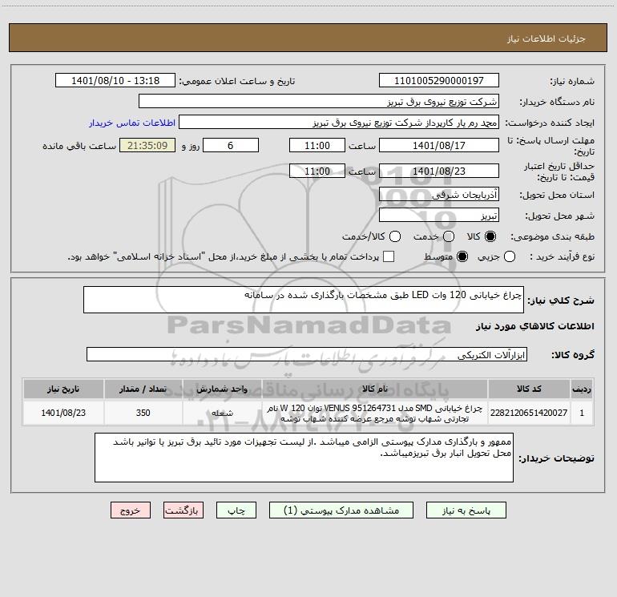
Task: Click the گروه کالا label
Action: pos(573,354)
